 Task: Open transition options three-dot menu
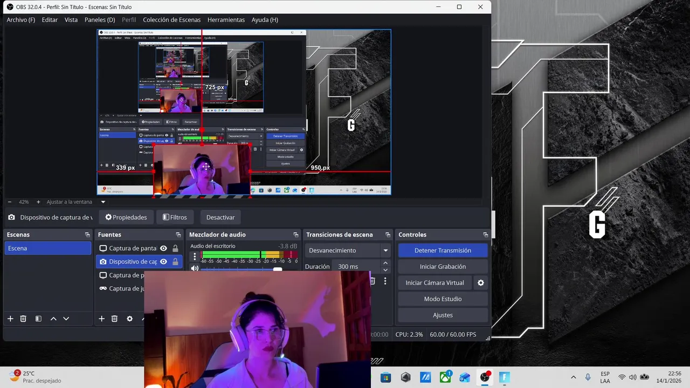coord(385,281)
